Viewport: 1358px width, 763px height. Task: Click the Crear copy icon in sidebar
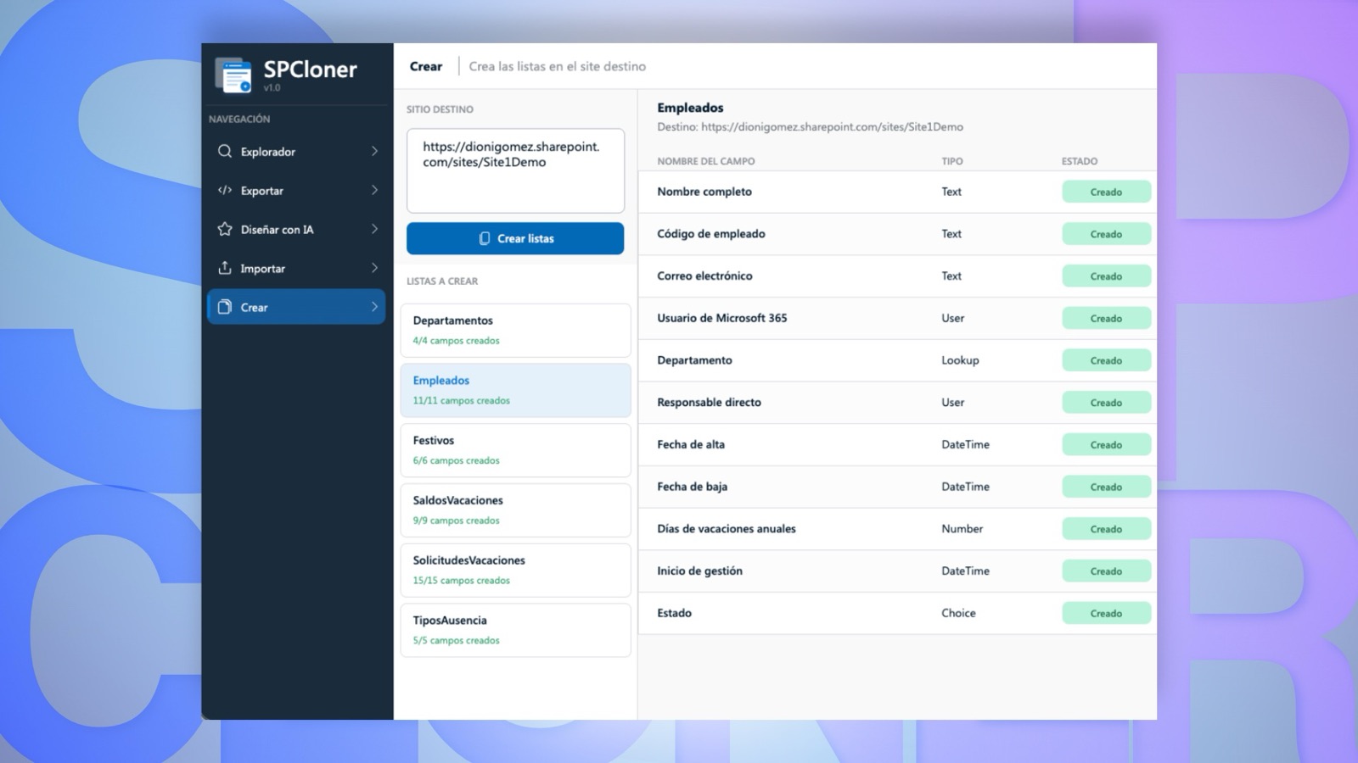pos(225,307)
